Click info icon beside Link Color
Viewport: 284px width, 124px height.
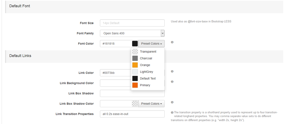point(172,71)
